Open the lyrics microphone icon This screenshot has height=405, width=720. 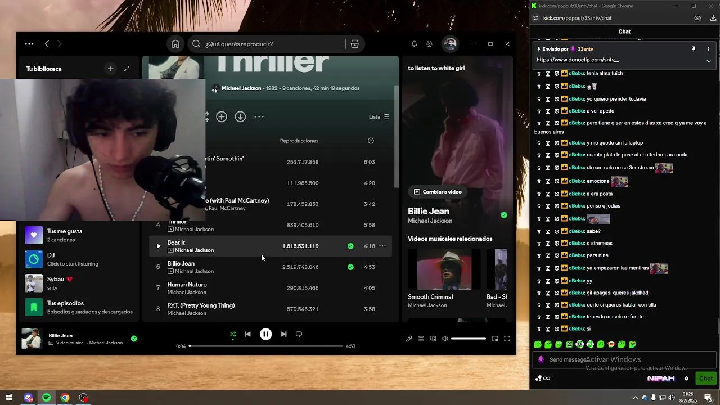(x=409, y=339)
